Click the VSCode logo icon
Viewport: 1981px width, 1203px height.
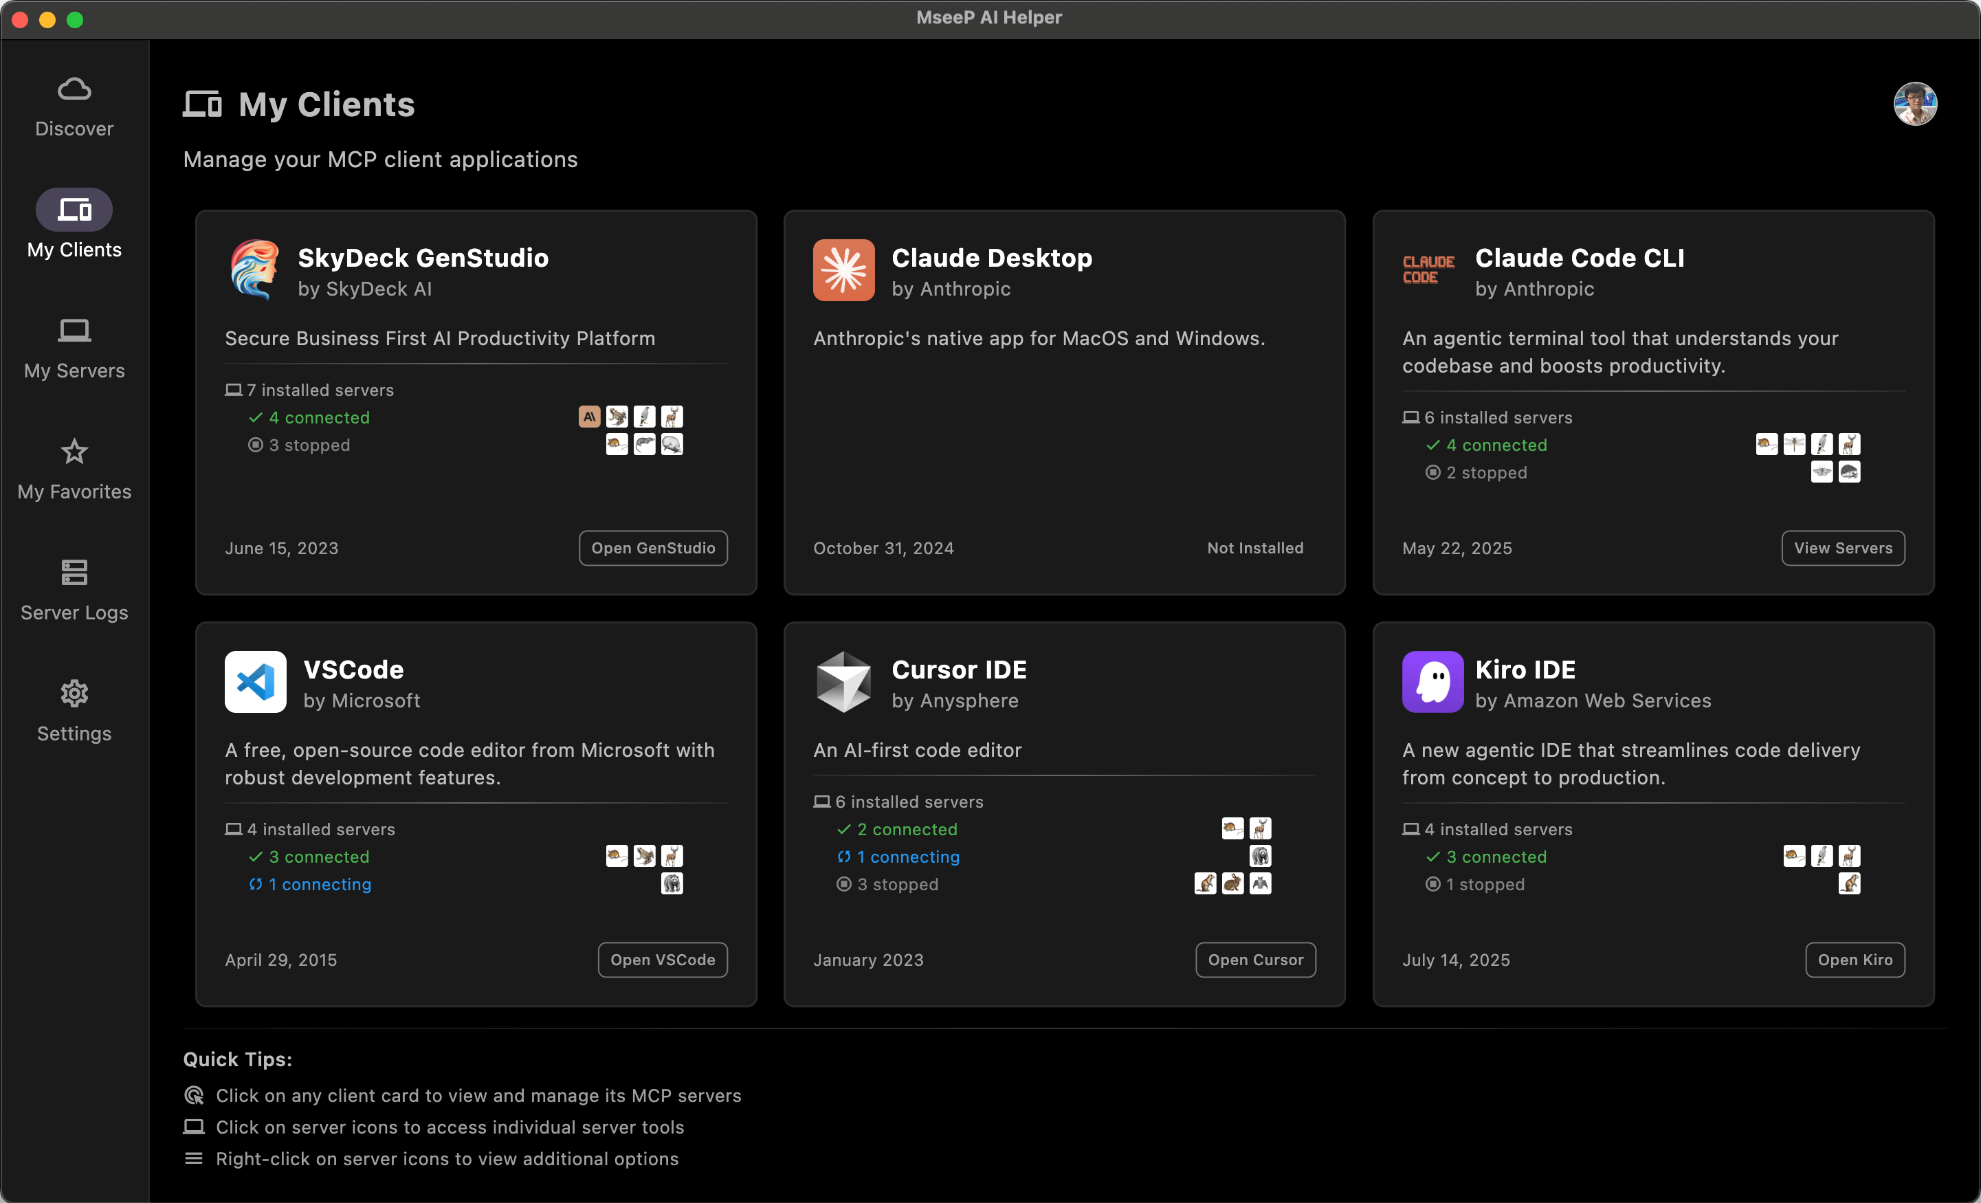pos(256,682)
